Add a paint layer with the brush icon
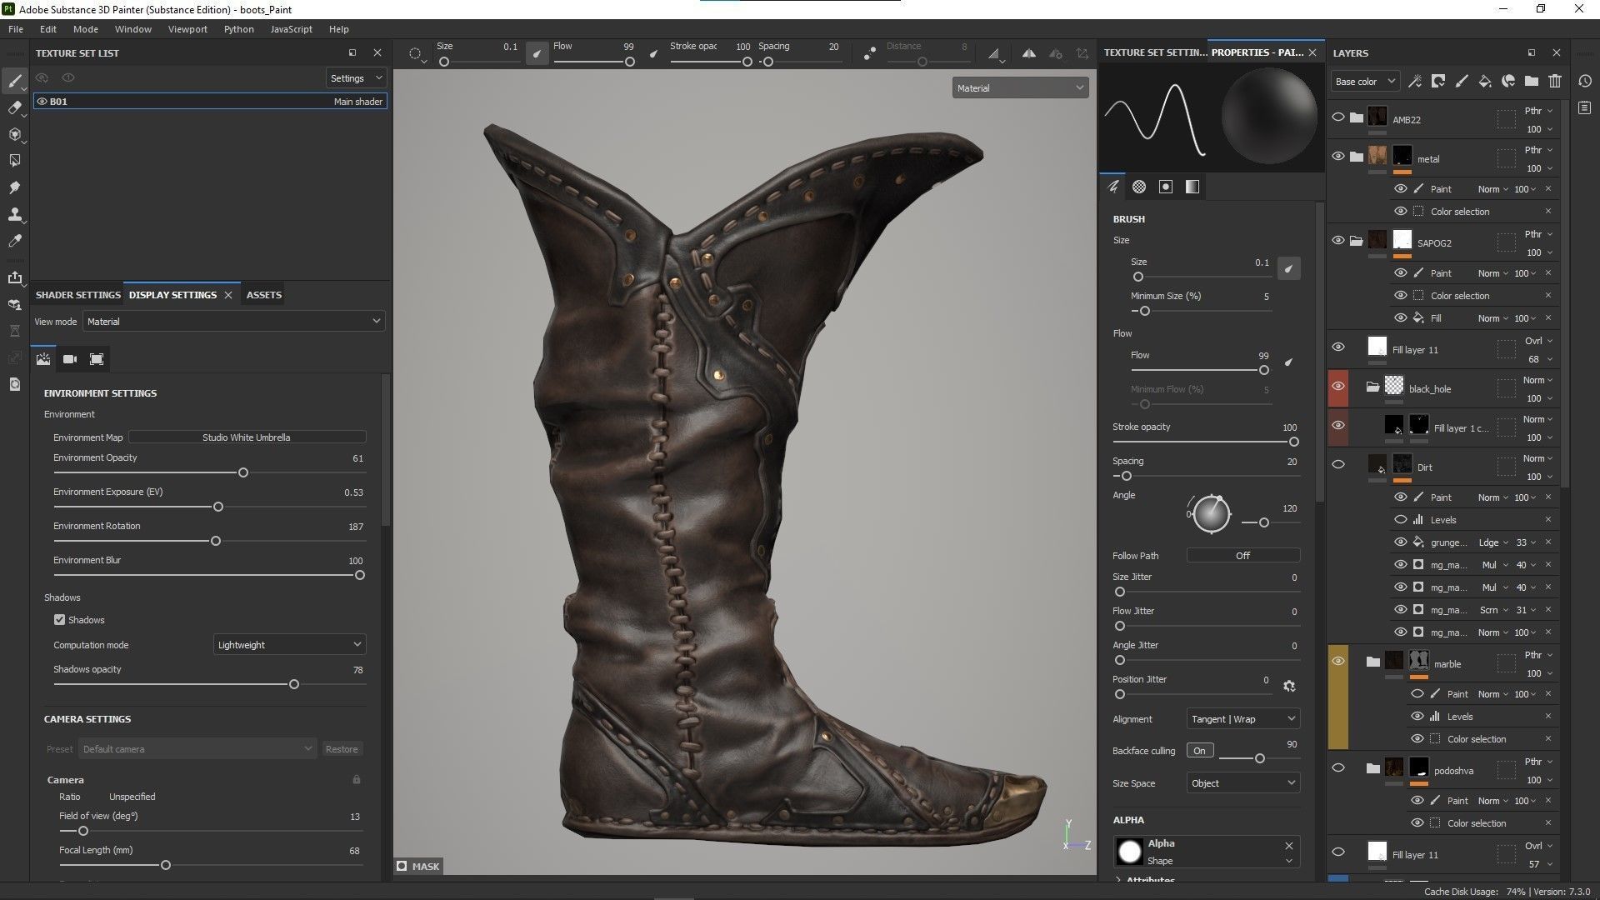 pos(1461,81)
